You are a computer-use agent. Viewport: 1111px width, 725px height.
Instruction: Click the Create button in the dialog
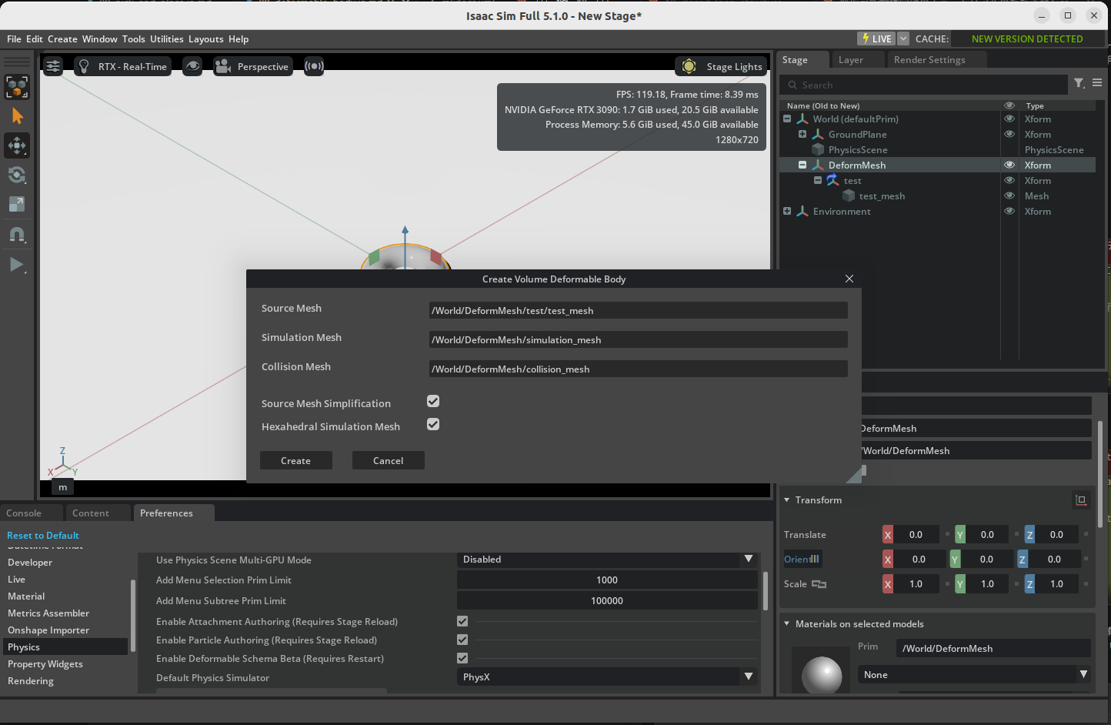click(295, 460)
